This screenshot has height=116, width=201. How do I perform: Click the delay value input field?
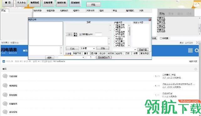tap(98, 34)
